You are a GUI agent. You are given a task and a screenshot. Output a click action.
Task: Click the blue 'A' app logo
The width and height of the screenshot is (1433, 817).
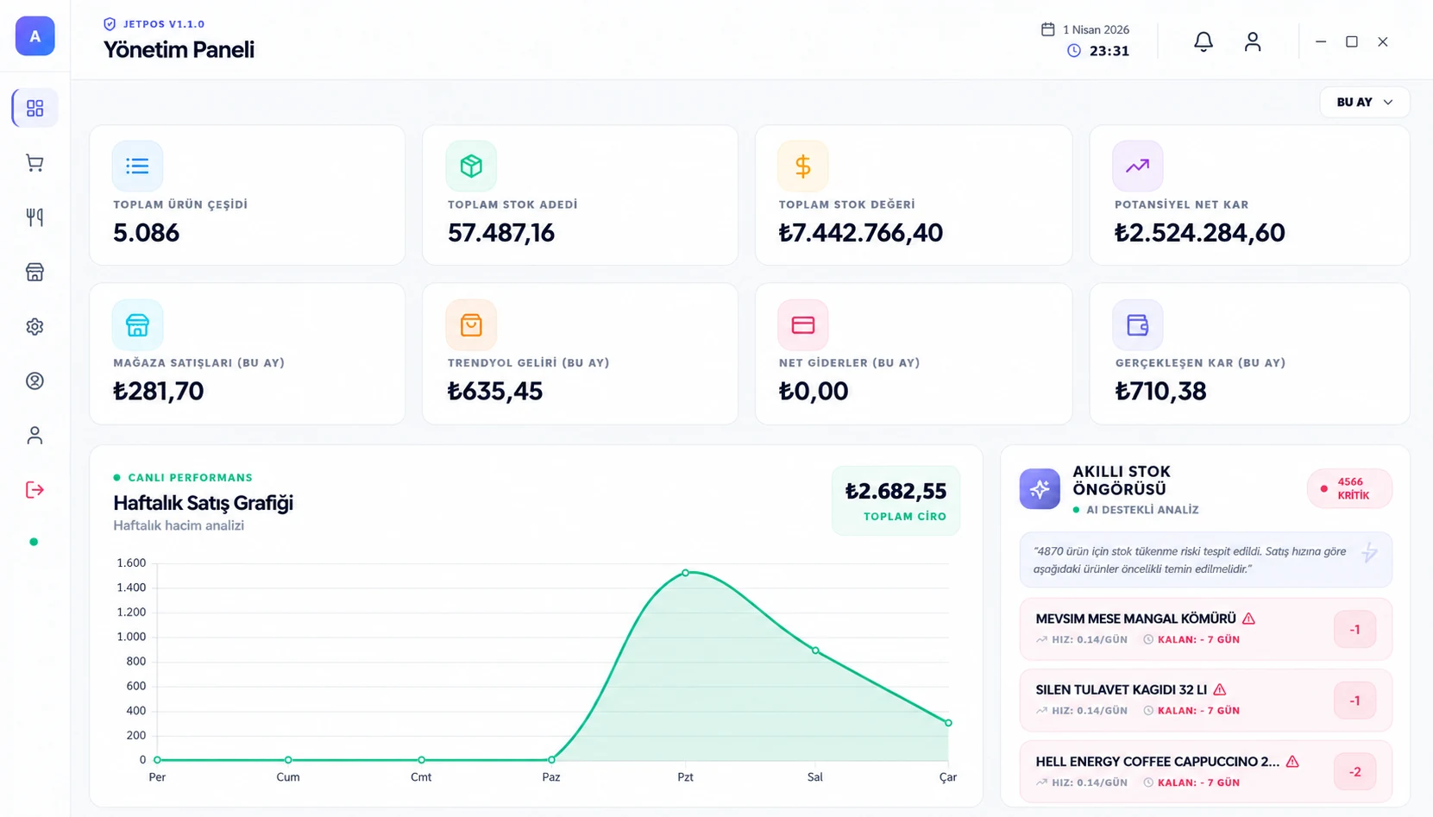click(x=35, y=36)
